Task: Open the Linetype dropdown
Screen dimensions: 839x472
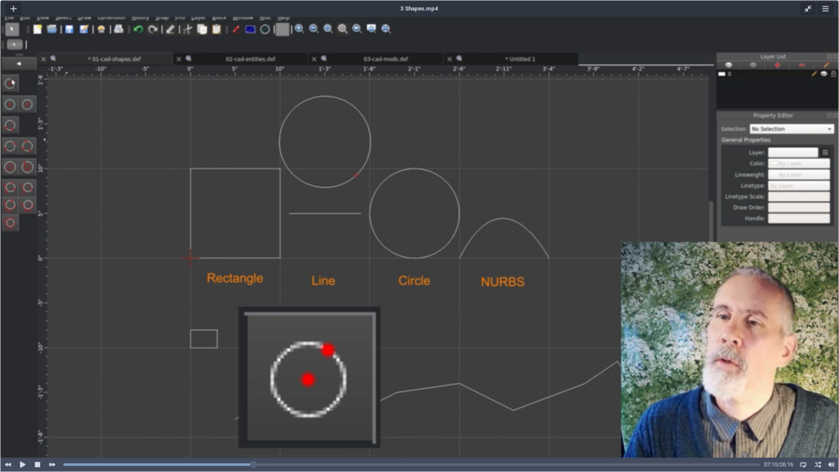Action: [799, 185]
